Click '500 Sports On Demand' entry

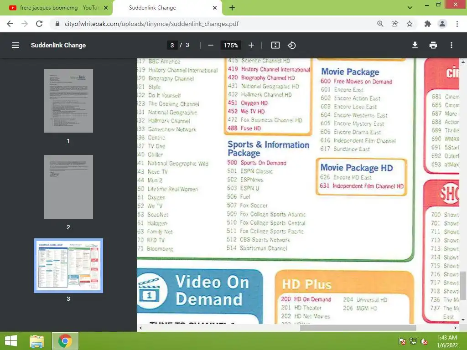(x=256, y=163)
